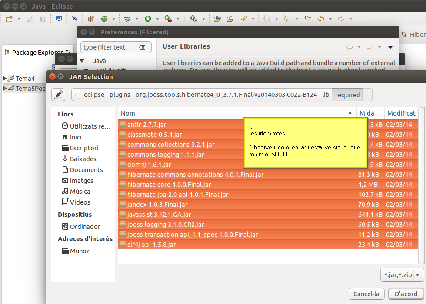This screenshot has height=304, width=426.
Task: Collapse the Java node in Preferences tree
Action: [x=82, y=61]
